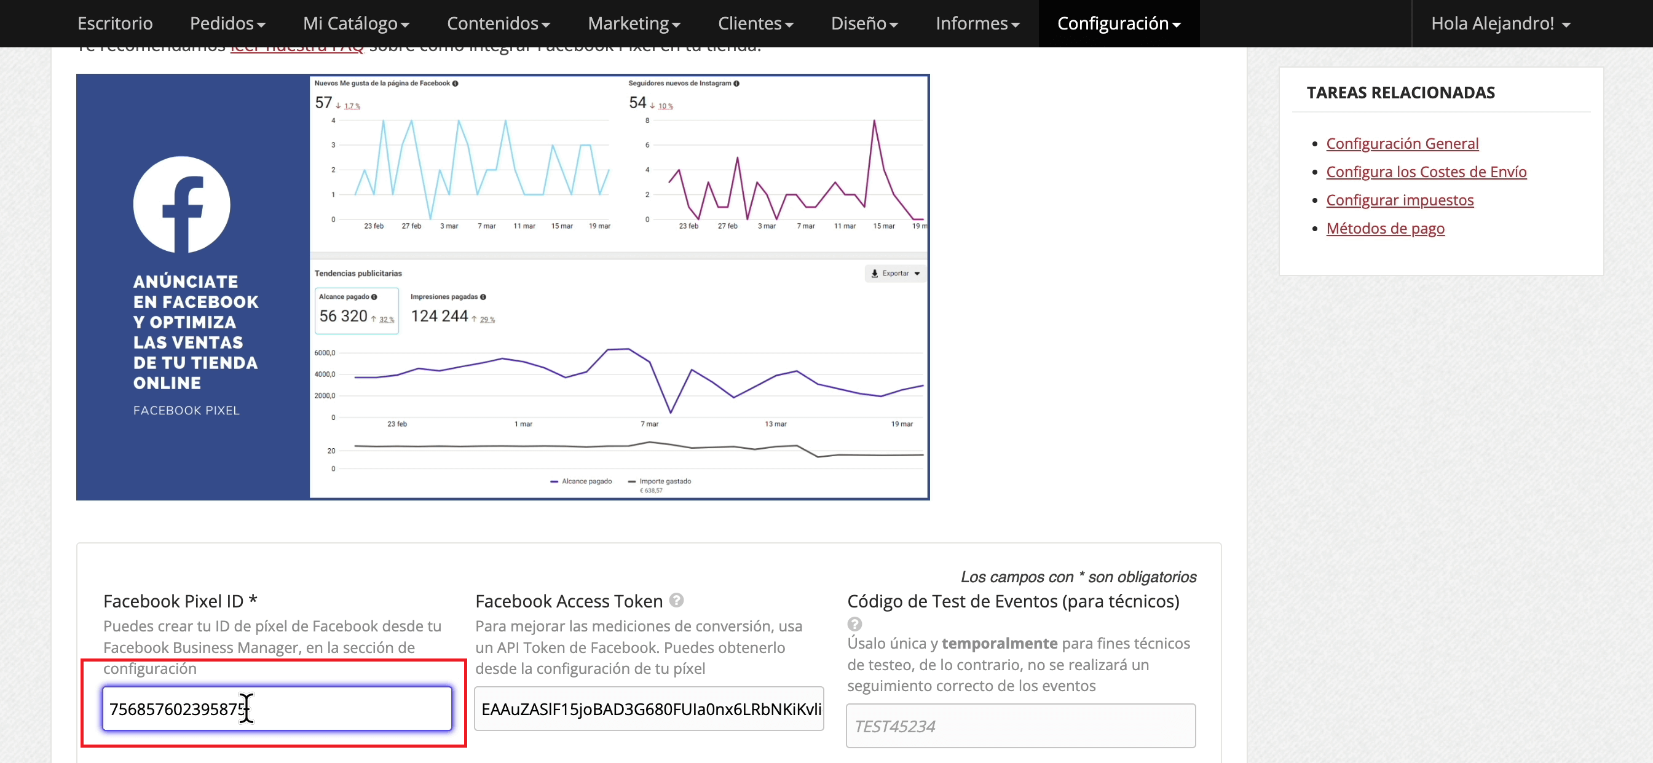This screenshot has height=763, width=1653.
Task: Click into the Facebook Pixel ID field
Action: pyautogui.click(x=277, y=708)
